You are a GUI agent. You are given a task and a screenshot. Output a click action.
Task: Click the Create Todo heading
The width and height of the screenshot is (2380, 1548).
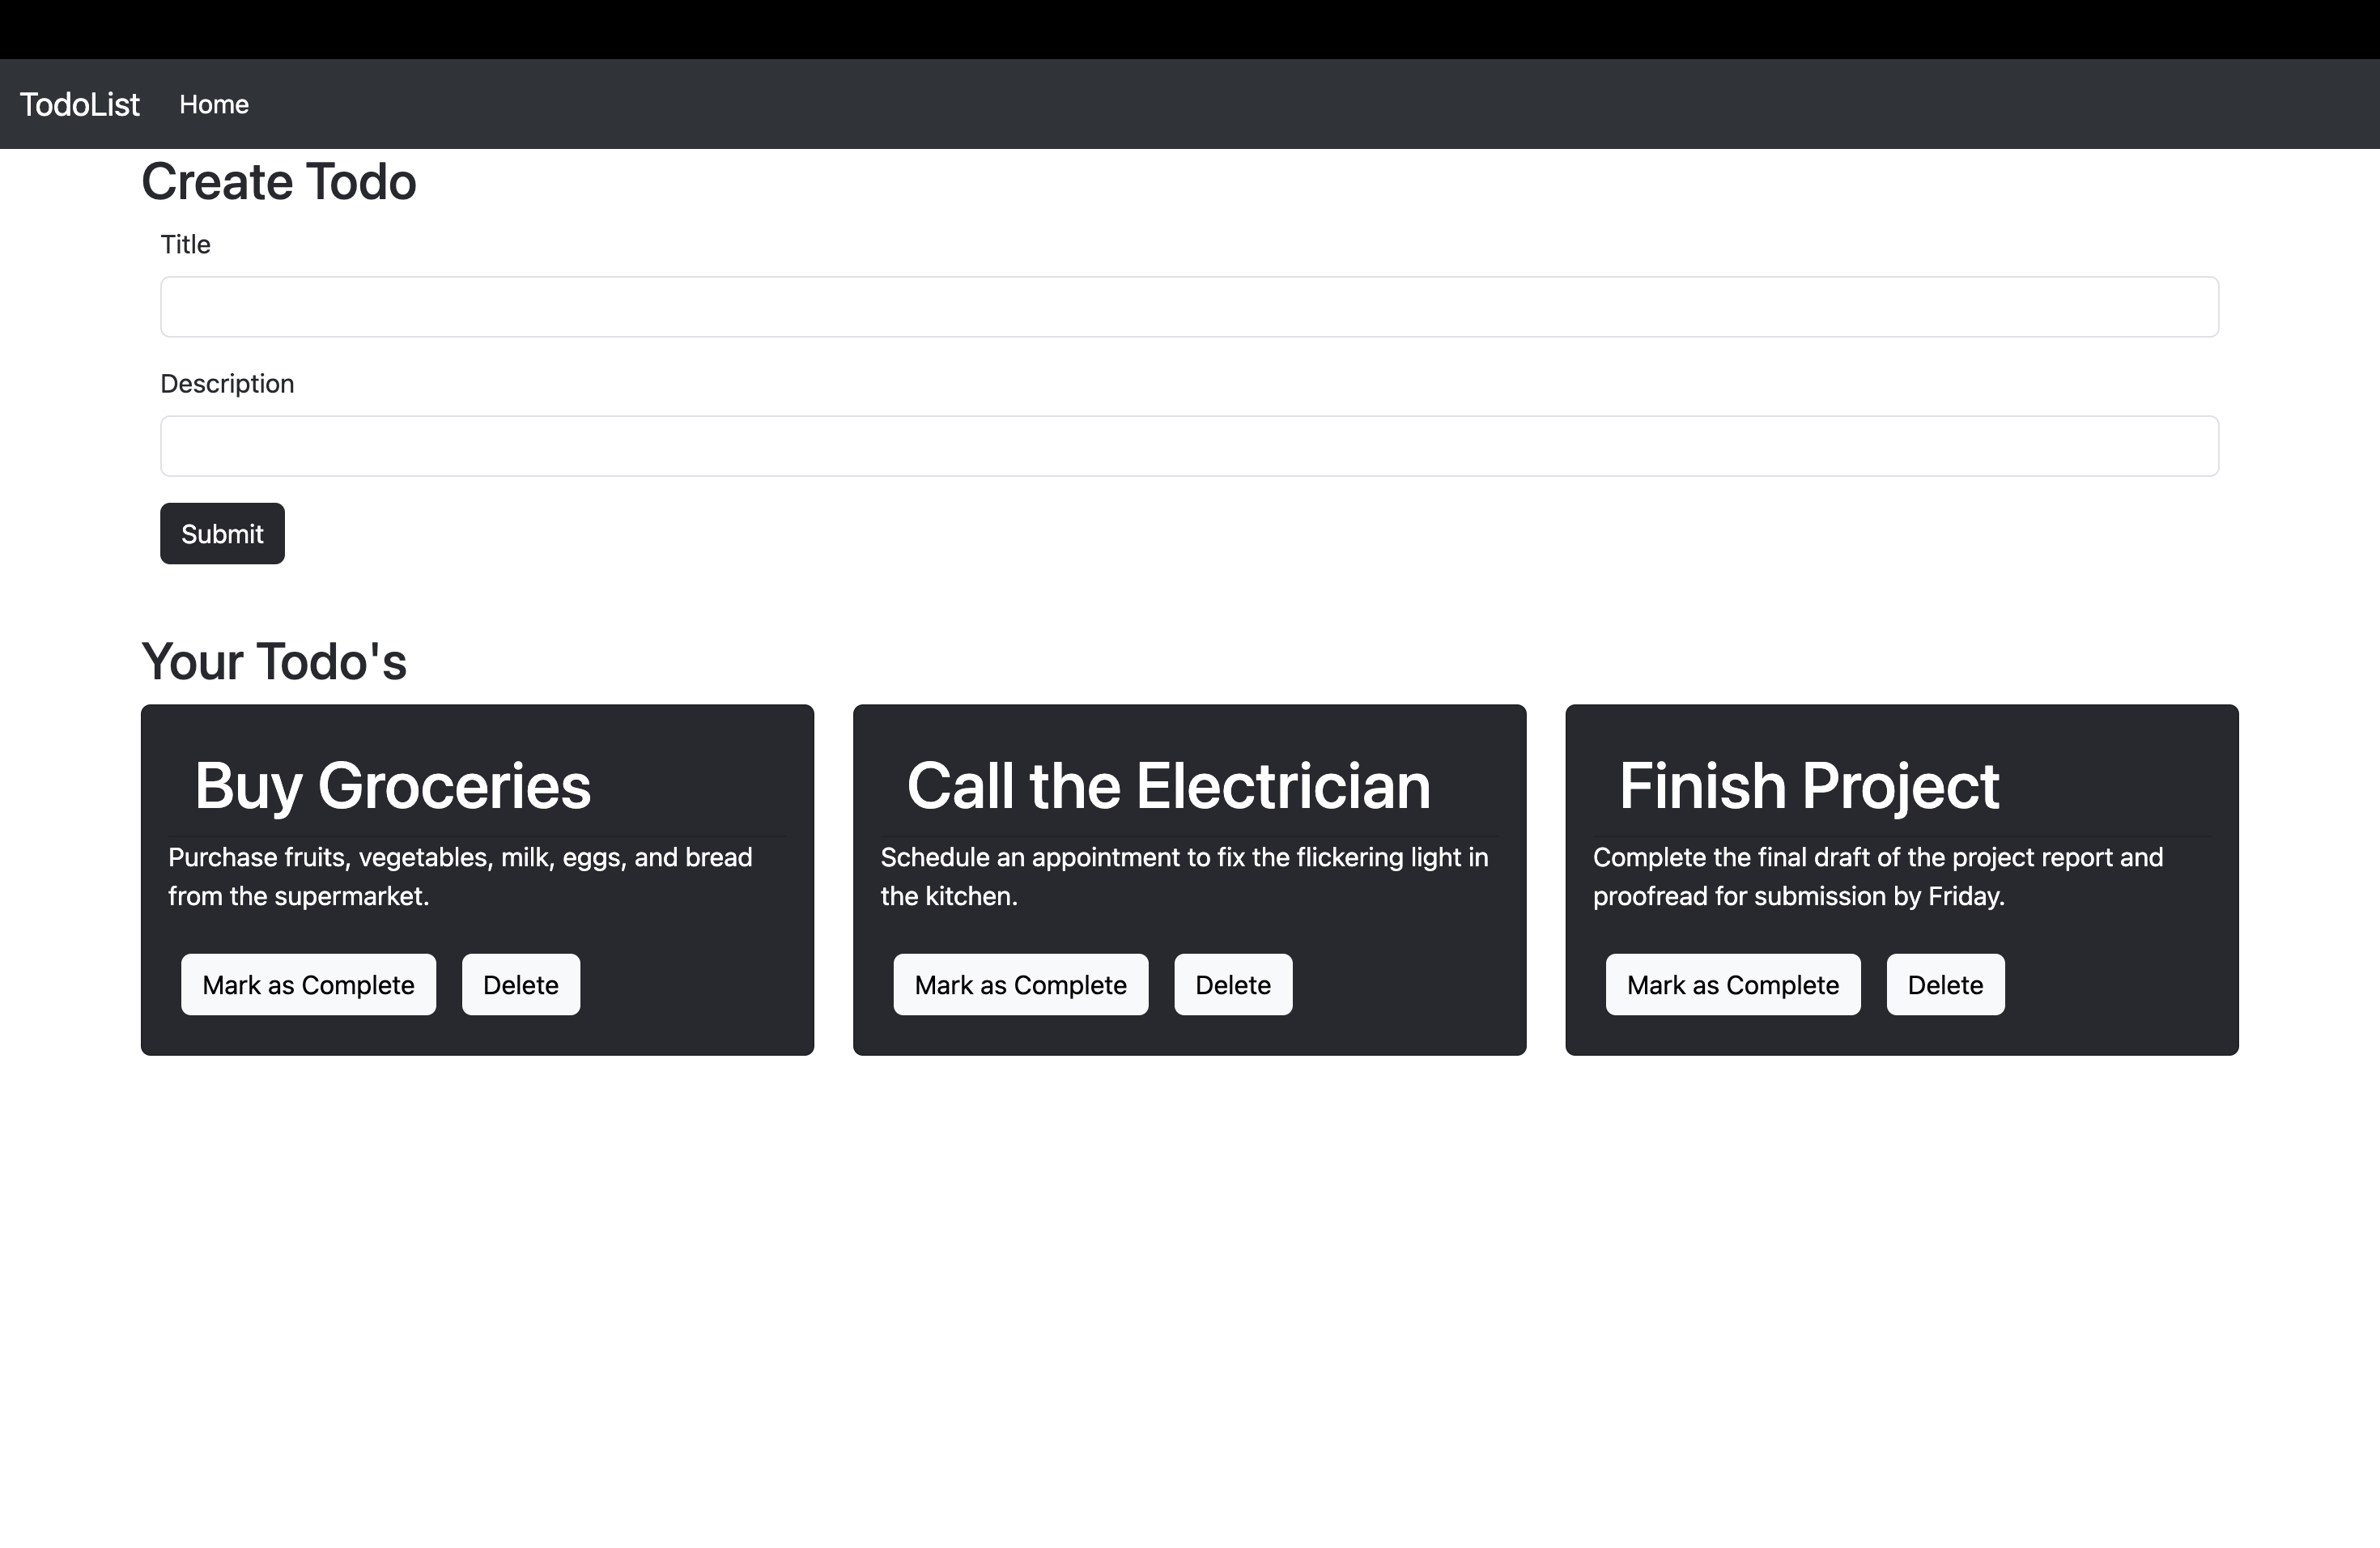(x=279, y=182)
